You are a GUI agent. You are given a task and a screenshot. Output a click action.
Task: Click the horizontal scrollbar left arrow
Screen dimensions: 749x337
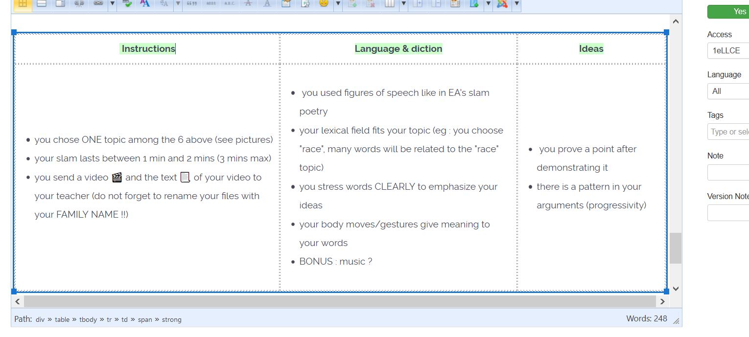click(x=17, y=301)
